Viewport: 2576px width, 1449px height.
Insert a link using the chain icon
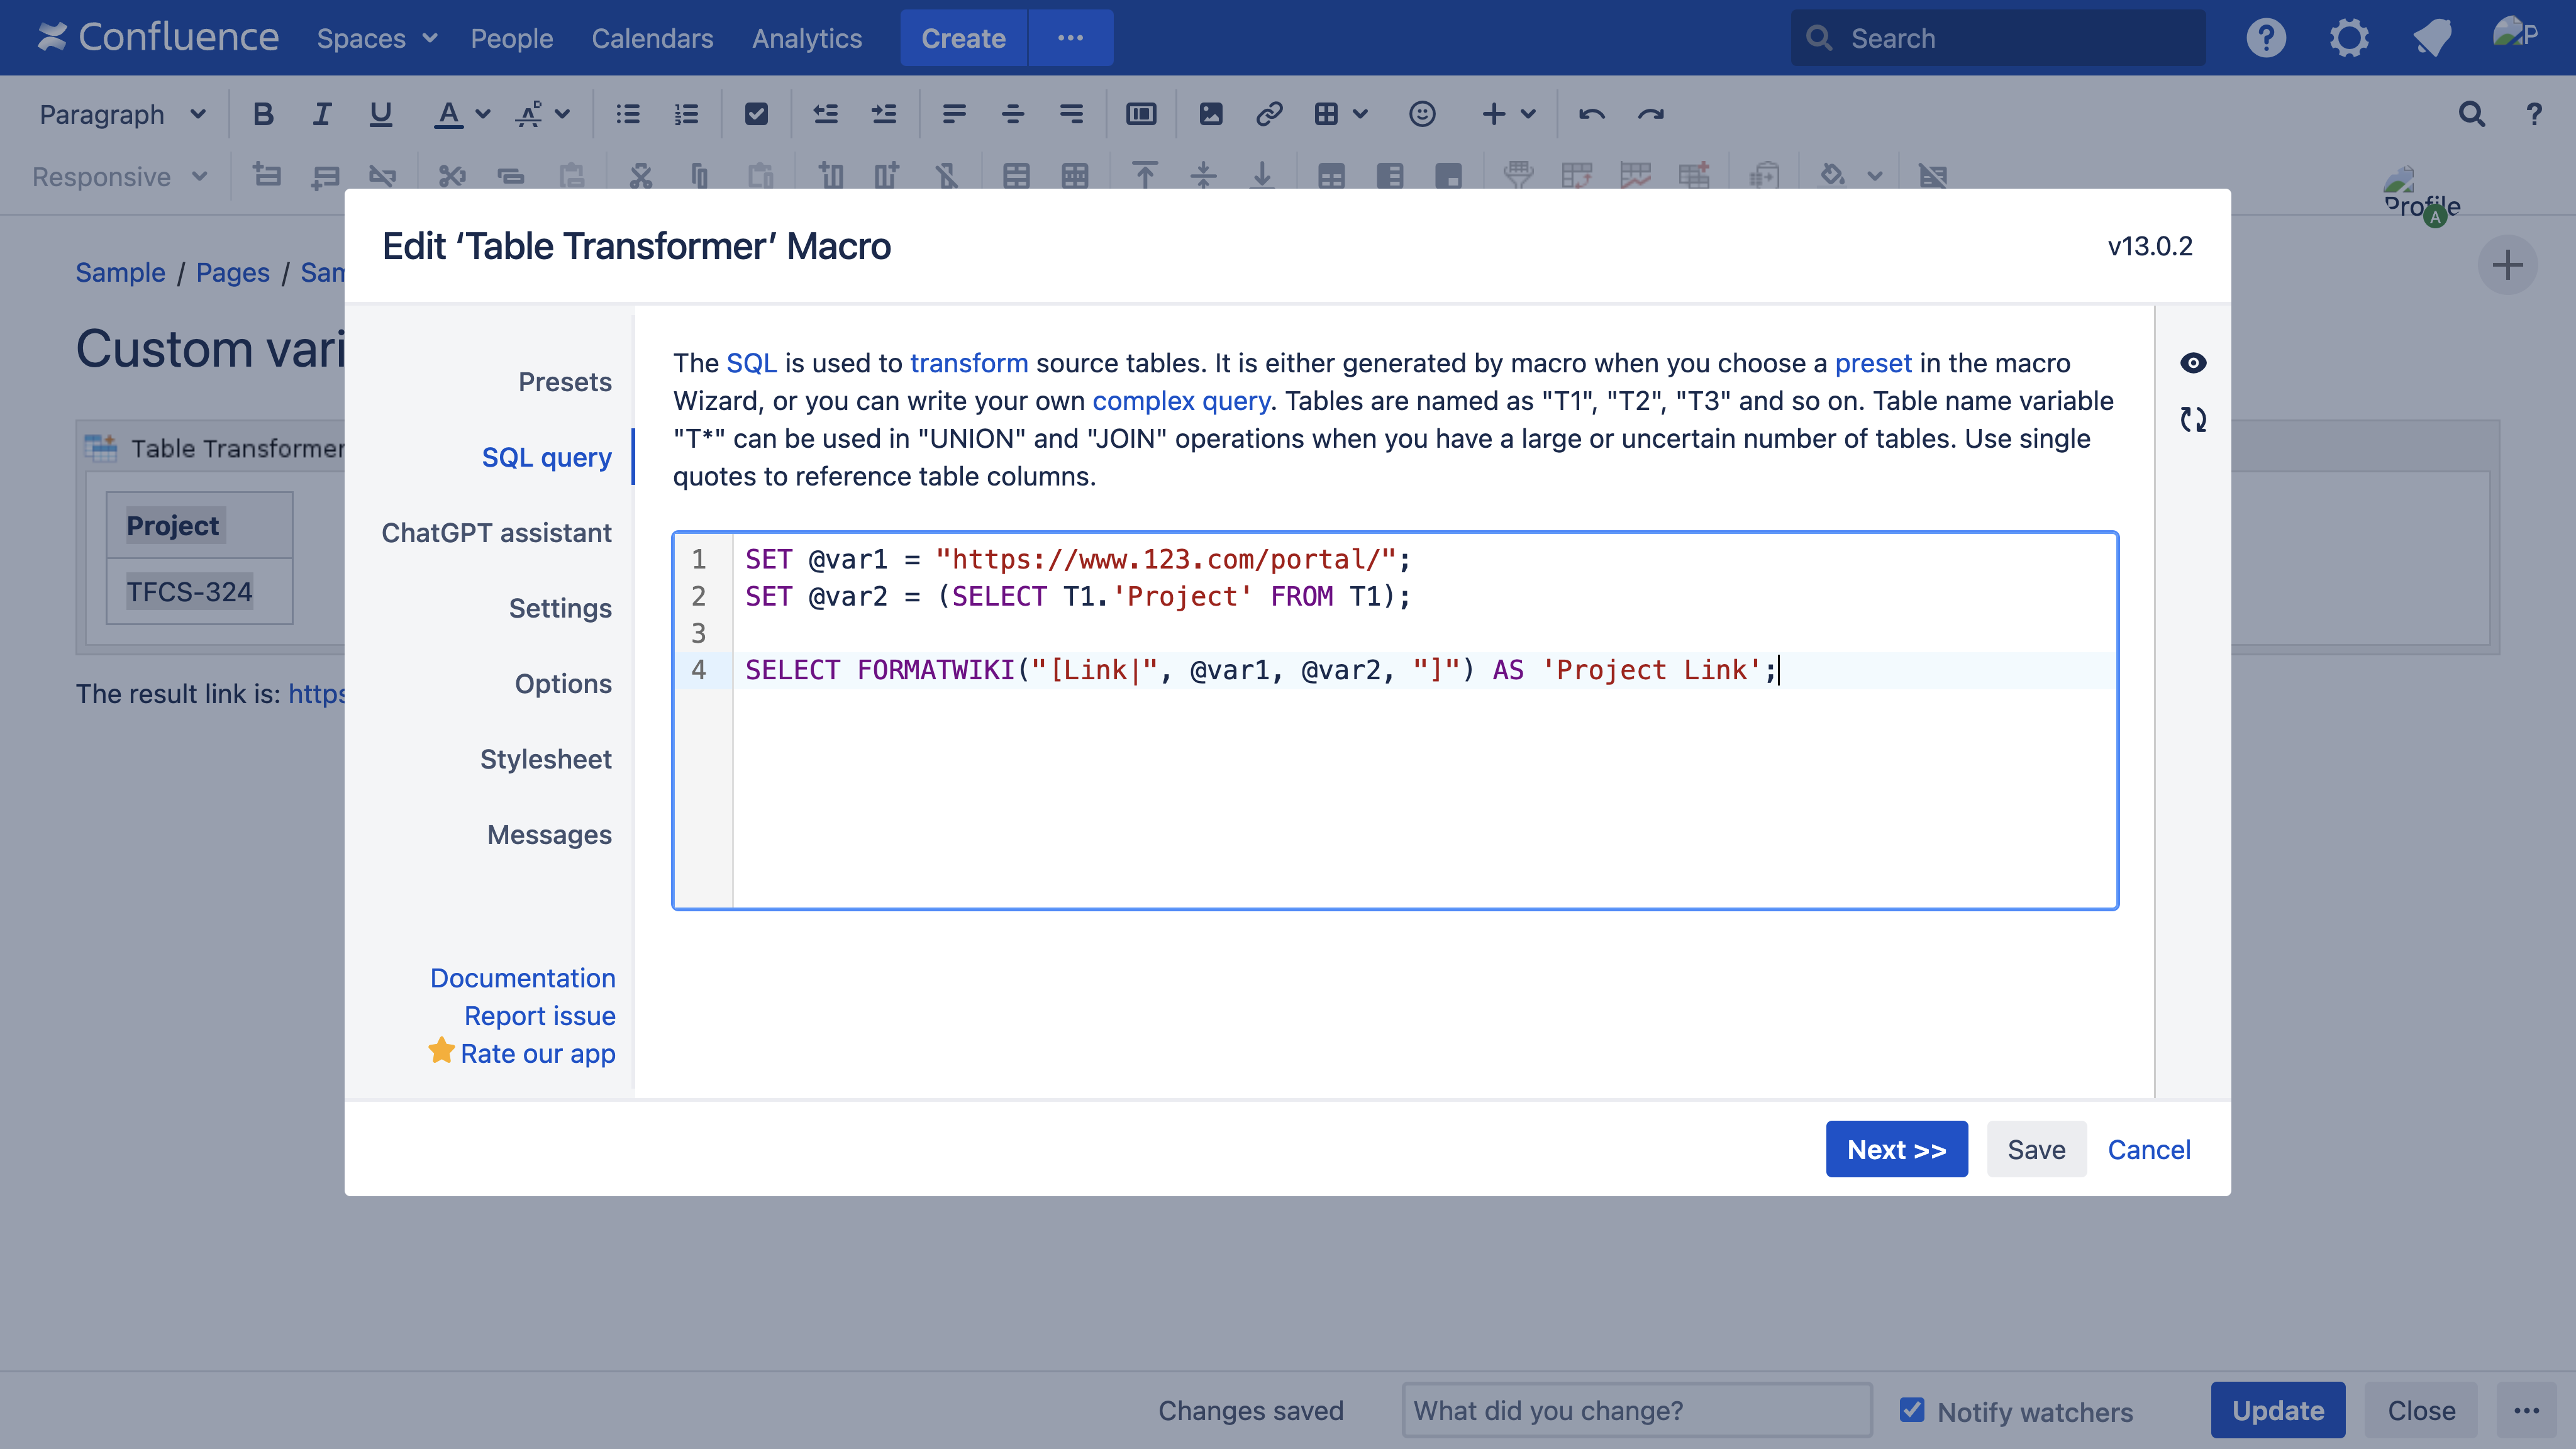click(1269, 114)
